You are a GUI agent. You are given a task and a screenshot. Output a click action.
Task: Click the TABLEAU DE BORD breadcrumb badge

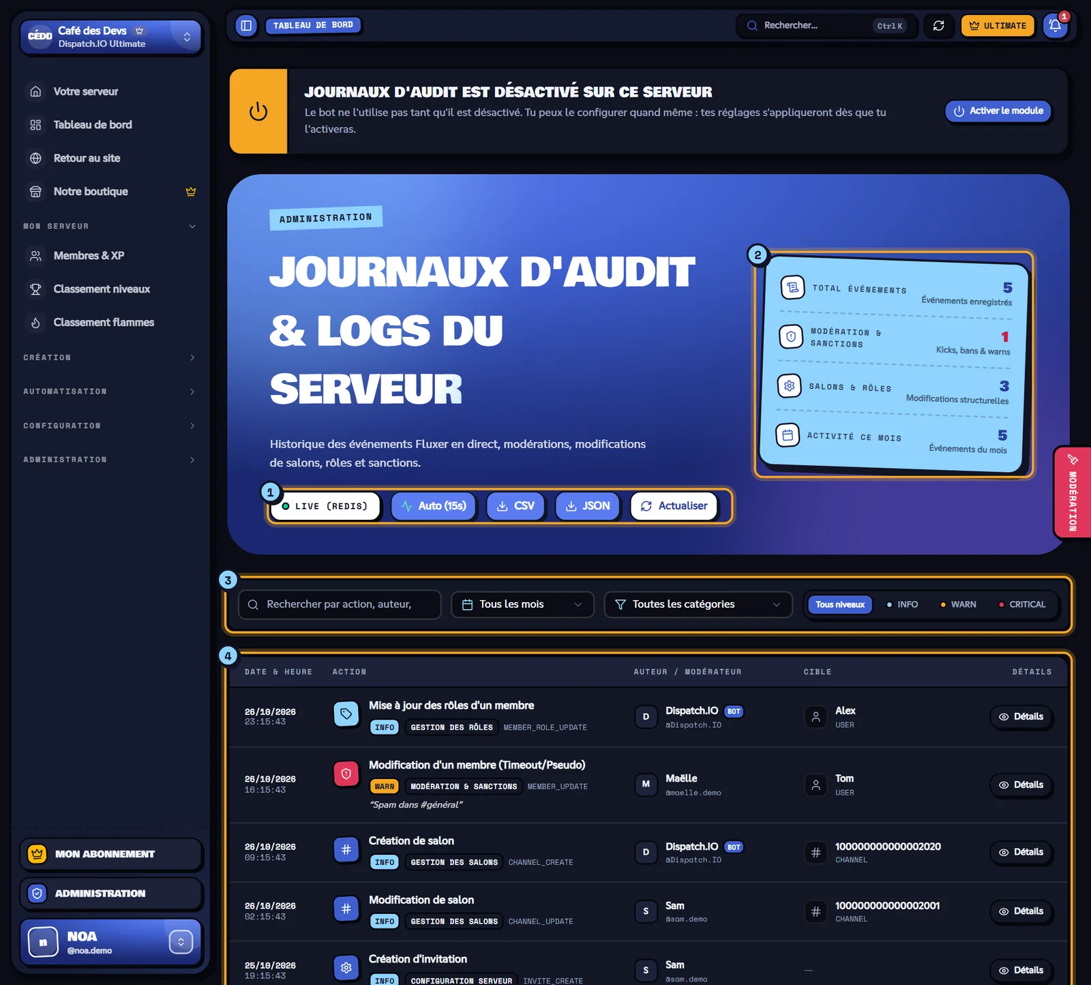coord(313,26)
